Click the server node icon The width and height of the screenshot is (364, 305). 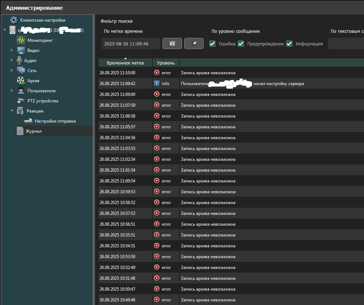(12, 30)
